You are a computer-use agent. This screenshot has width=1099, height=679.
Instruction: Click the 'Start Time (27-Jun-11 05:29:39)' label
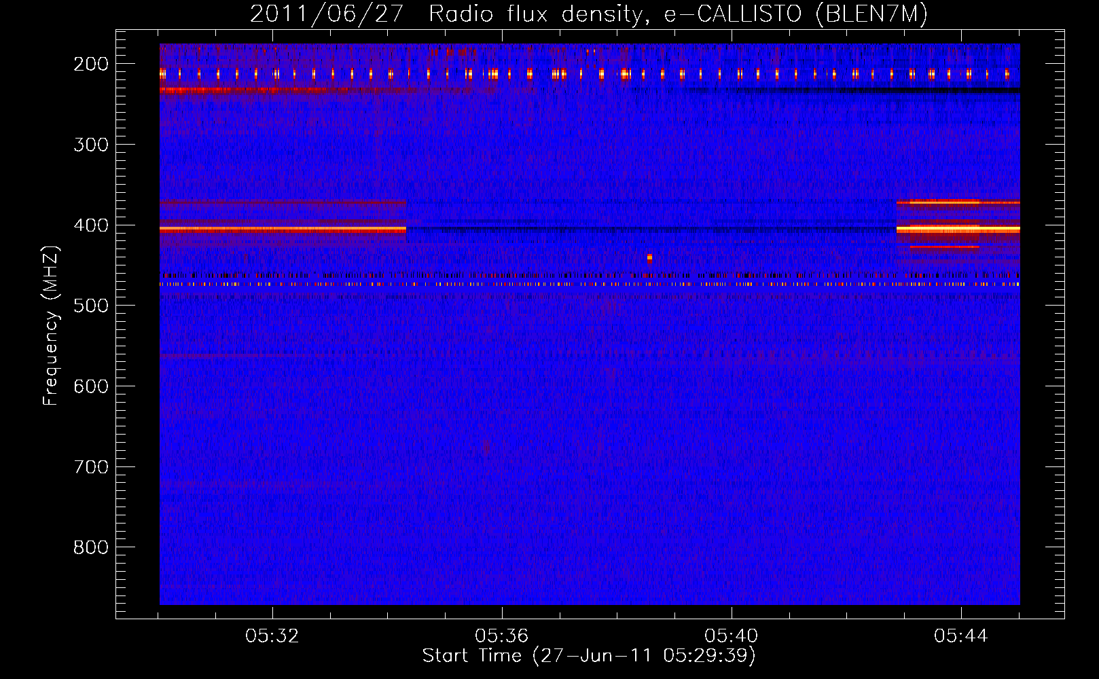pos(589,655)
